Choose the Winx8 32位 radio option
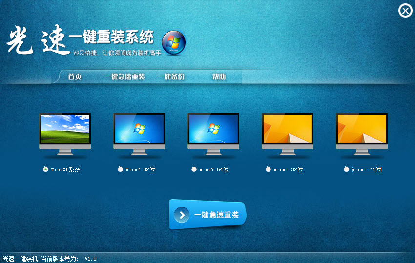This screenshot has height=263, width=415. tap(268, 169)
